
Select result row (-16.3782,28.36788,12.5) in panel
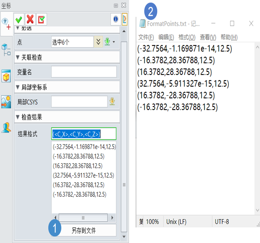(x=78, y=156)
